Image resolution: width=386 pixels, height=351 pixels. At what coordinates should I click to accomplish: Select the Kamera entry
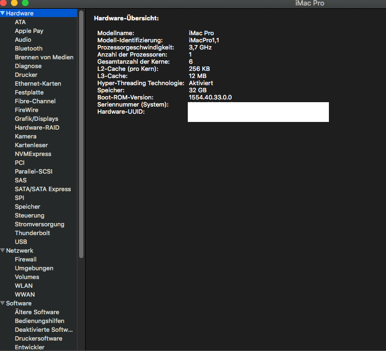tap(26, 136)
